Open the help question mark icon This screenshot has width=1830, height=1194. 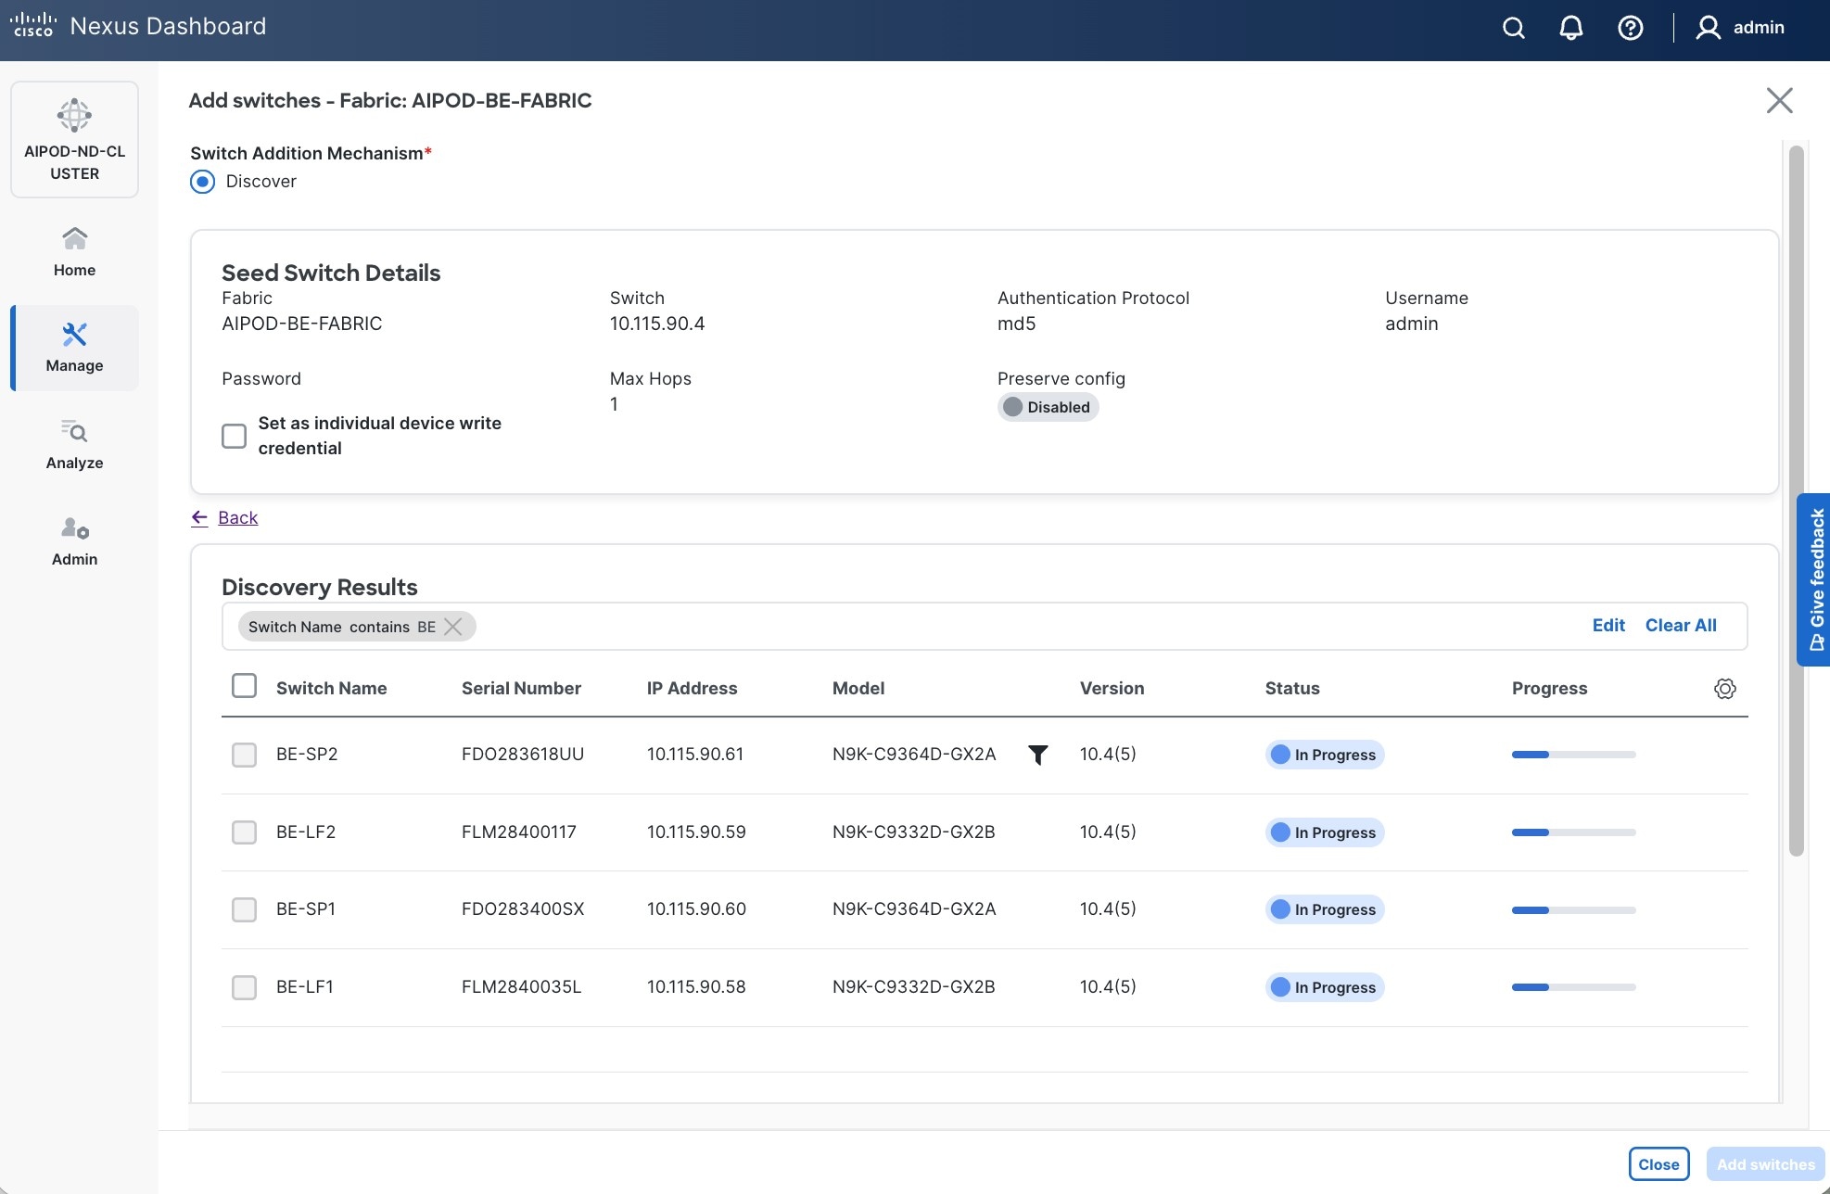tap(1630, 28)
